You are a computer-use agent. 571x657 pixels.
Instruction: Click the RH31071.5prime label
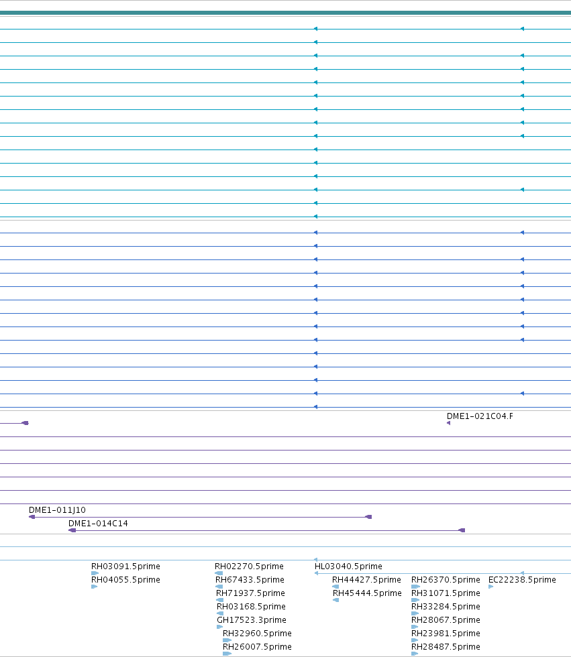coord(446,593)
